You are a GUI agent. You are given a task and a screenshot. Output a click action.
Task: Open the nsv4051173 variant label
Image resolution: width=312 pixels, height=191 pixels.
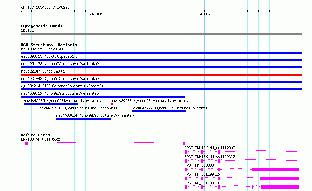(x=60, y=64)
